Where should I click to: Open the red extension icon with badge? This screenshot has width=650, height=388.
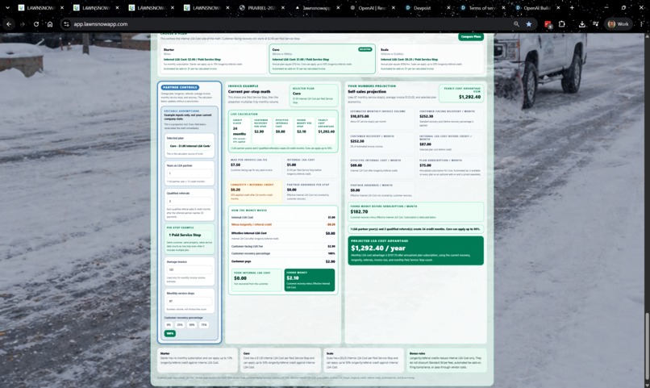[548, 24]
